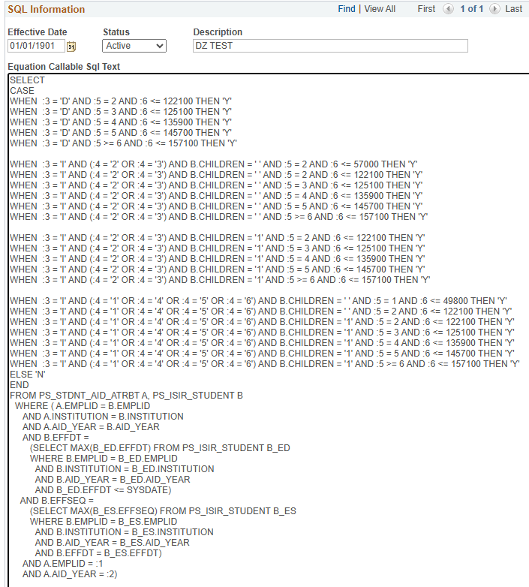Click the SELECT line in SQL text
529x587 pixels.
tap(27, 80)
